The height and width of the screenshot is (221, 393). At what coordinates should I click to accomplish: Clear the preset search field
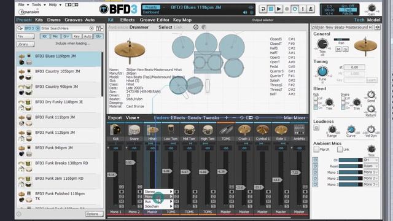pyautogui.click(x=91, y=28)
